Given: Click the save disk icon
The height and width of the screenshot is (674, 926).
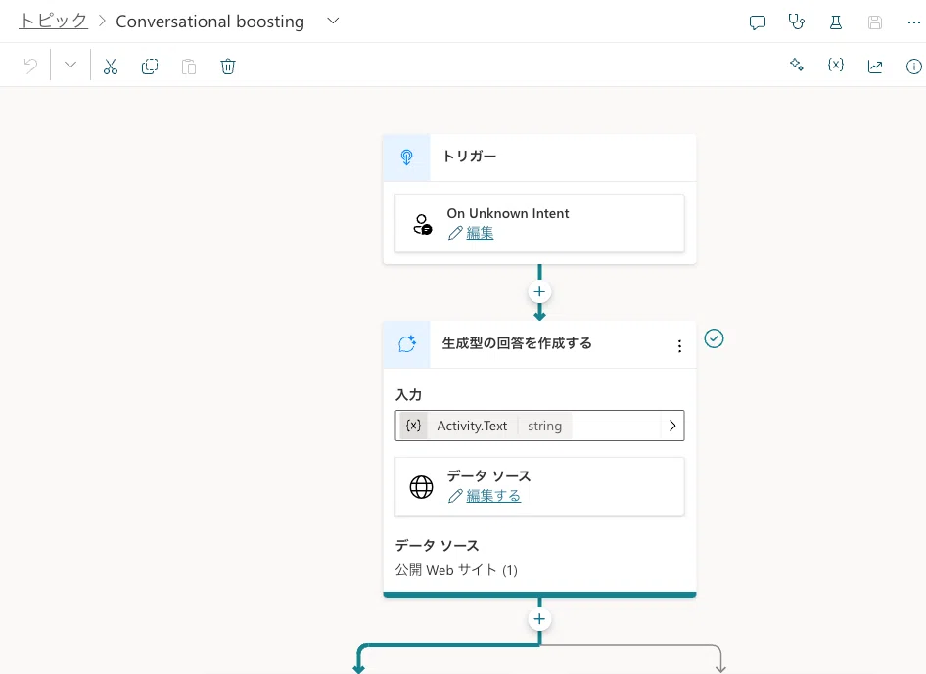Looking at the screenshot, I should pyautogui.click(x=875, y=22).
